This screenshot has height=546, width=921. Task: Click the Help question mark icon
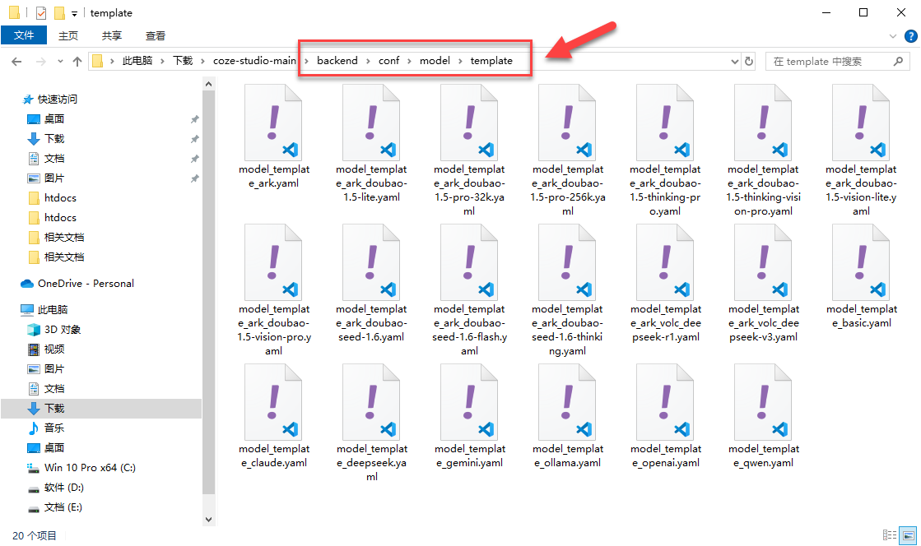coord(911,36)
